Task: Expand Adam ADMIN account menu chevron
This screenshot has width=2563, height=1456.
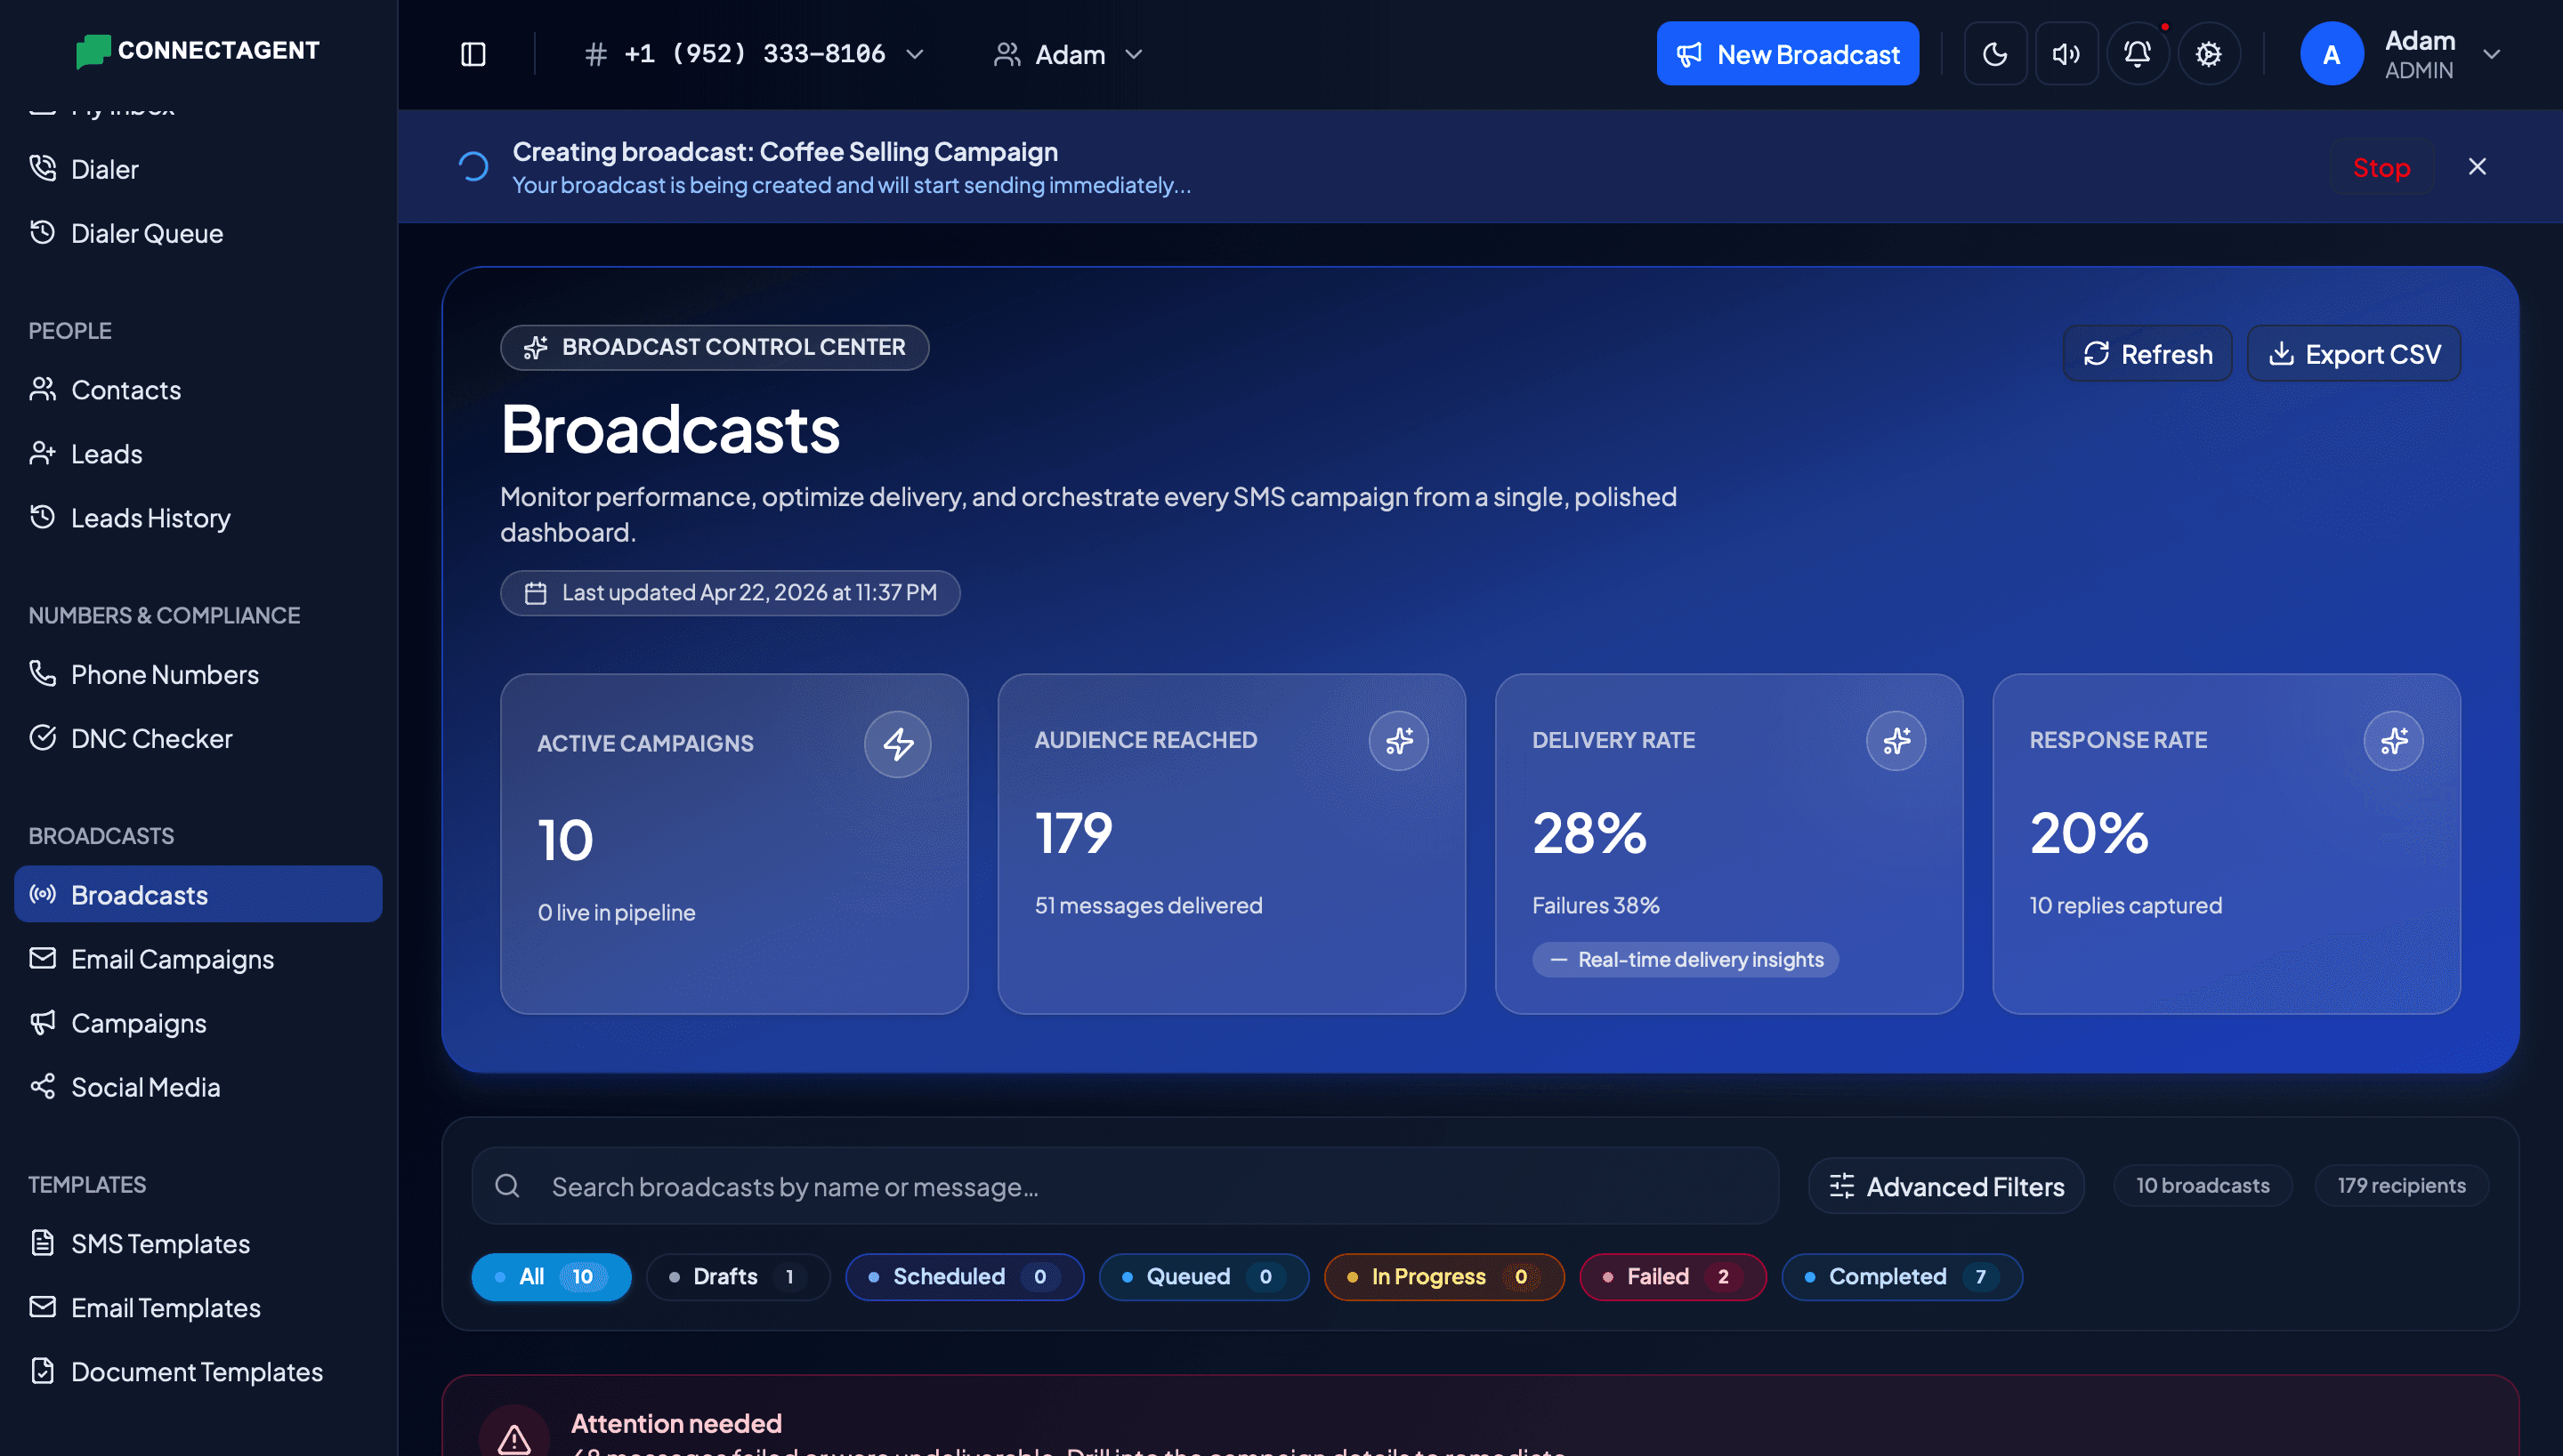Action: tap(2491, 54)
